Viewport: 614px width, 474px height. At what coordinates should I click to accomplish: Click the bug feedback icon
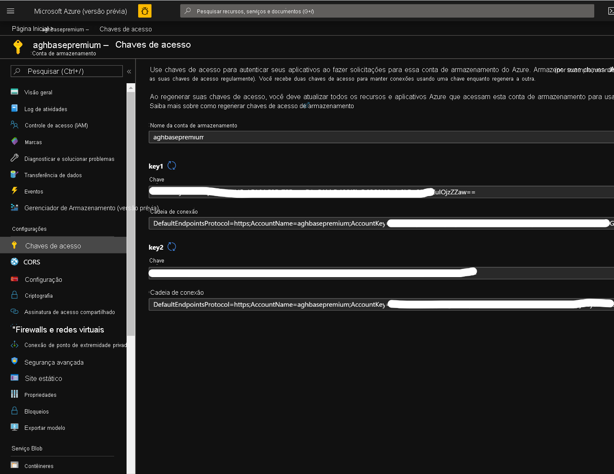tap(145, 11)
